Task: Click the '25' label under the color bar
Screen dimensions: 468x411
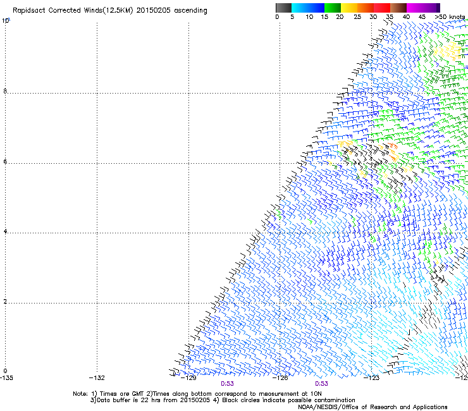Action: click(357, 17)
